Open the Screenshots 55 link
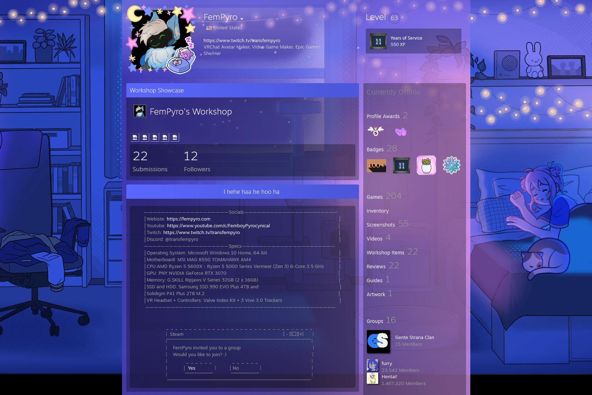Image resolution: width=592 pixels, height=395 pixels. (x=388, y=224)
